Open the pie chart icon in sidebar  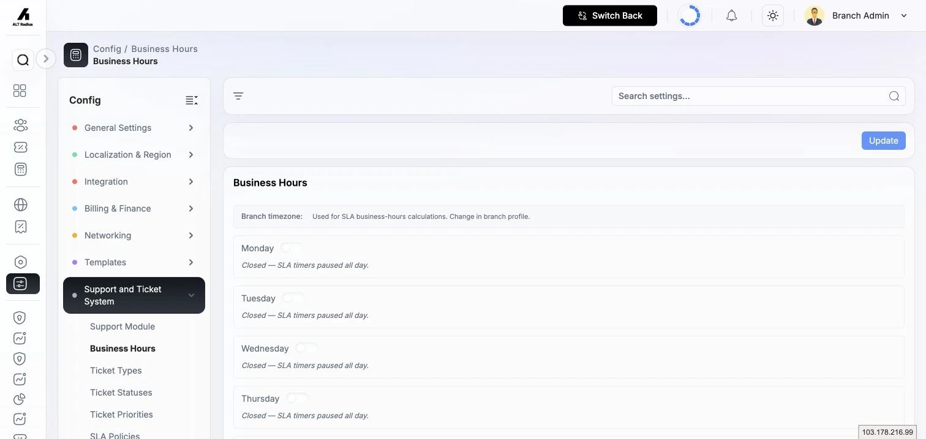coord(20,399)
